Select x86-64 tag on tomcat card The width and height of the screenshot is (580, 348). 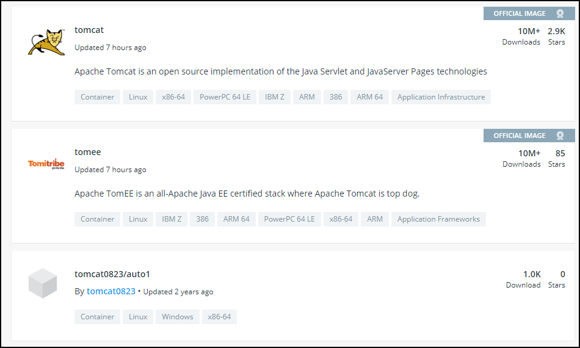tap(173, 97)
